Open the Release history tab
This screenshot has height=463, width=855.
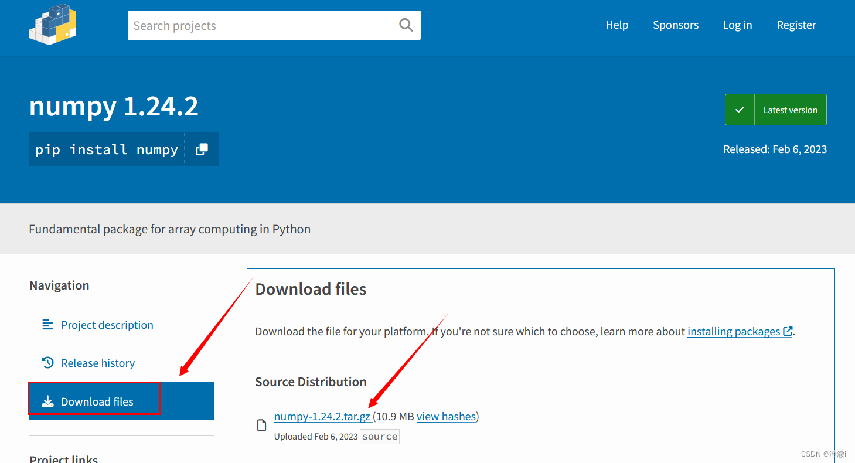tap(121, 363)
